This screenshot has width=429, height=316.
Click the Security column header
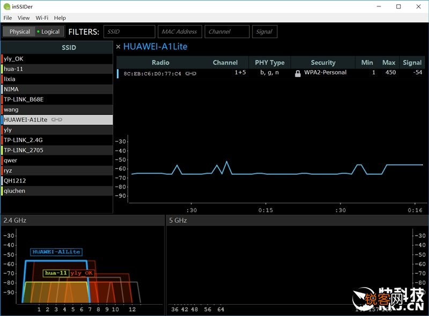[323, 63]
